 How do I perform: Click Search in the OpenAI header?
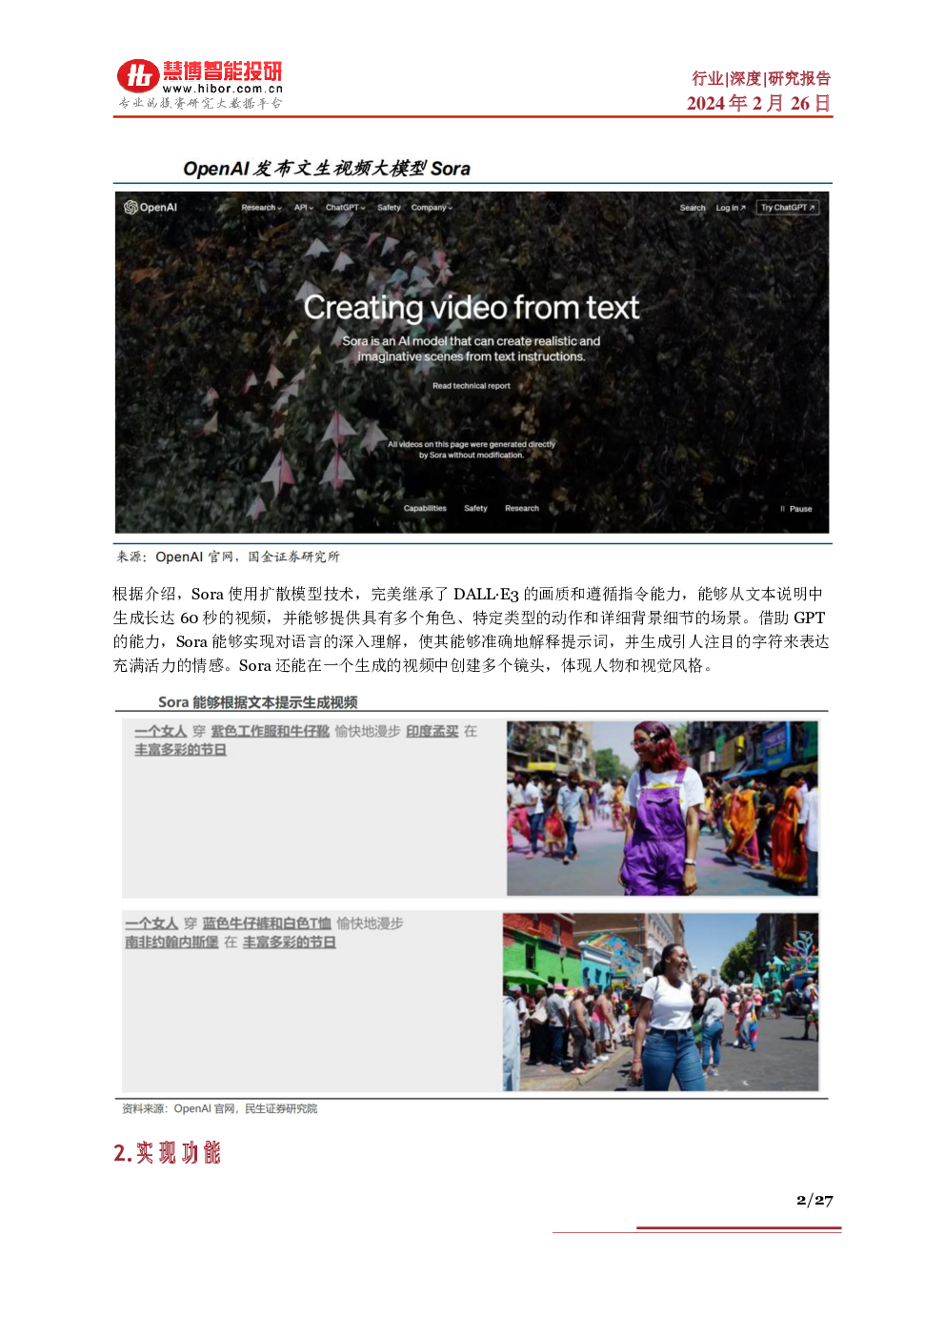[693, 208]
